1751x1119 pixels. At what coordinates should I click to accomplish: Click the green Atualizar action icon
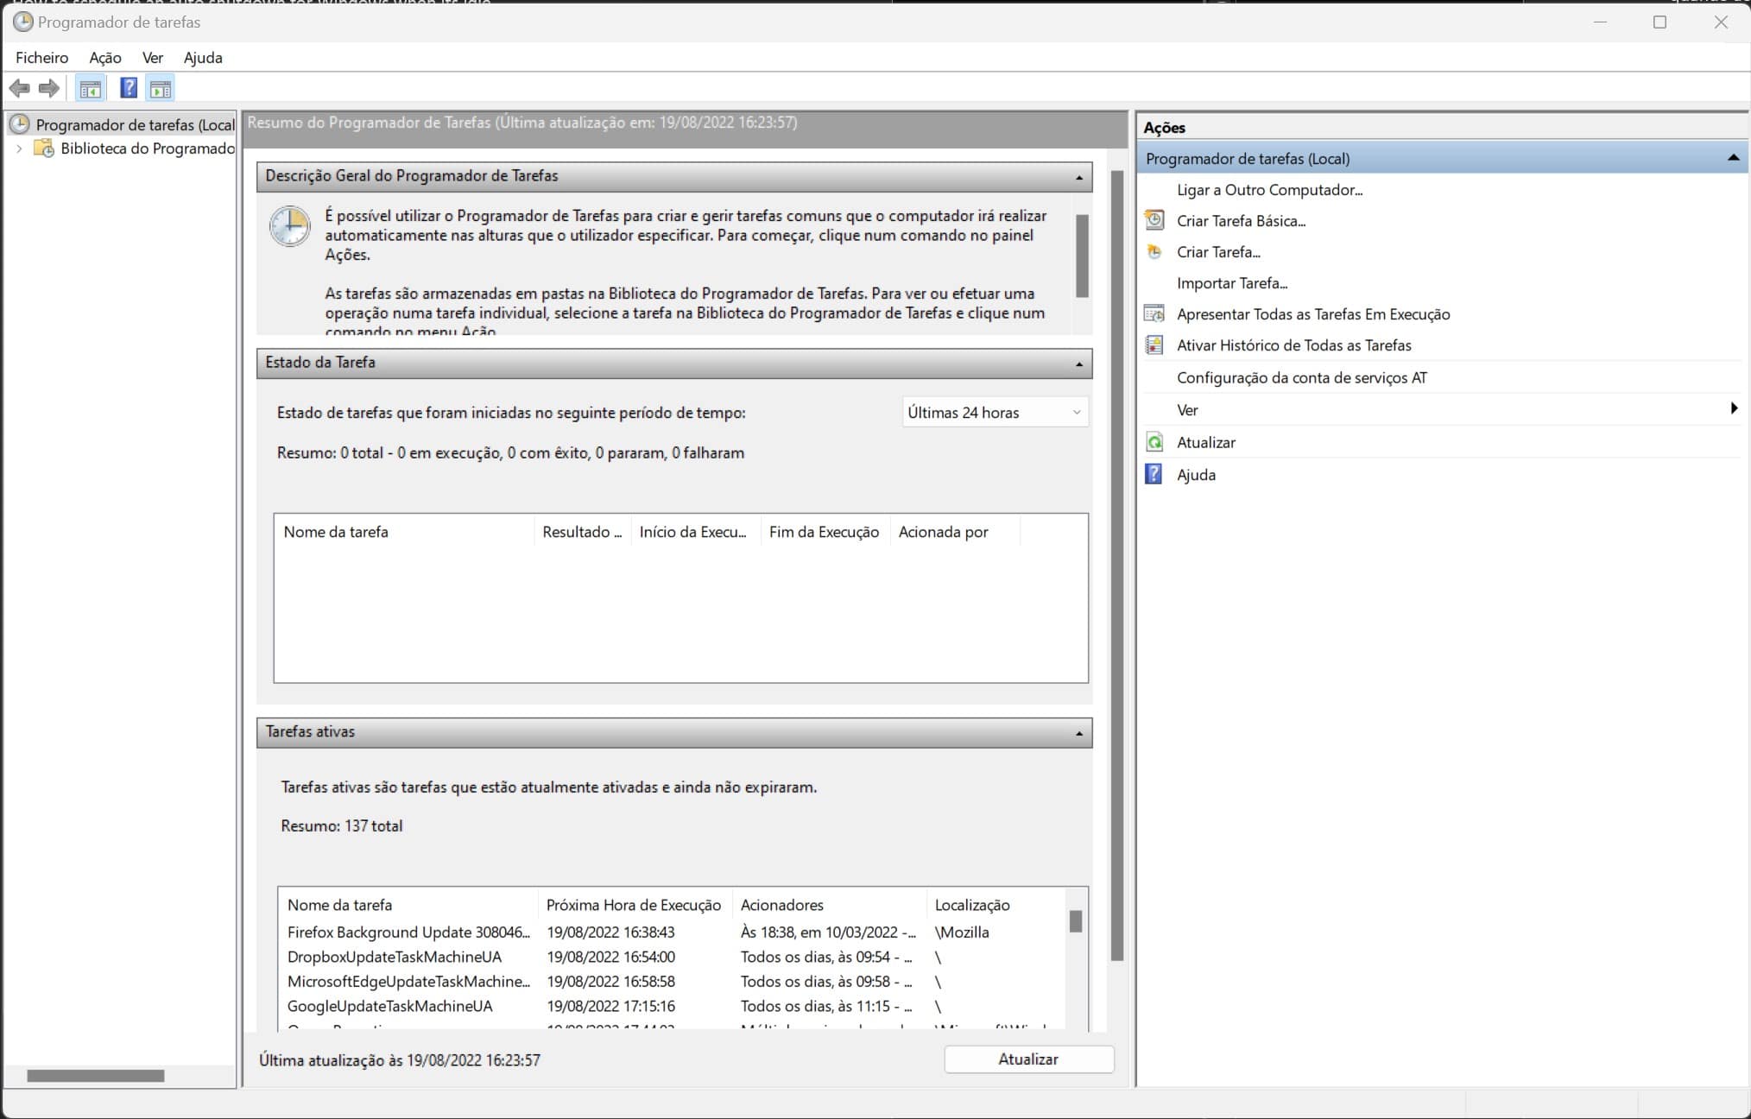[x=1154, y=442]
